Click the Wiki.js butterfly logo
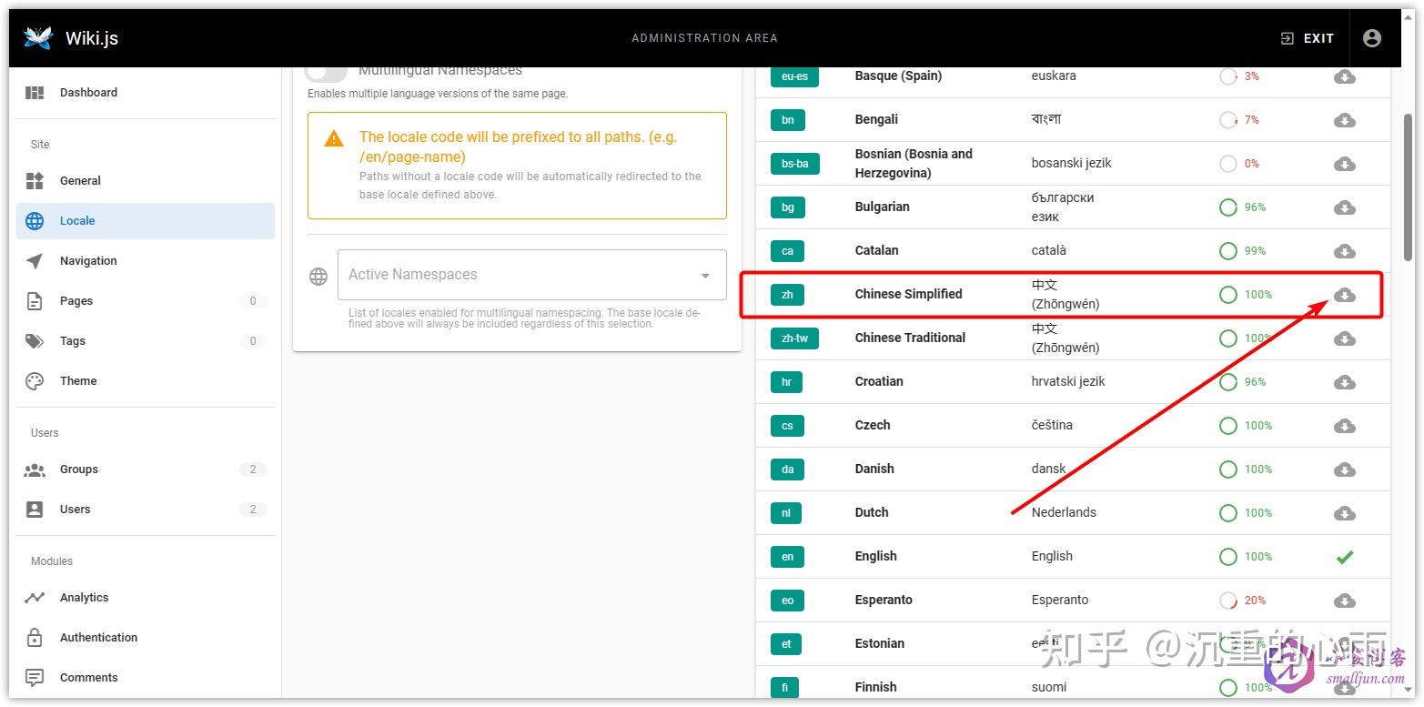Viewport: 1424px width, 707px height. pos(36,37)
